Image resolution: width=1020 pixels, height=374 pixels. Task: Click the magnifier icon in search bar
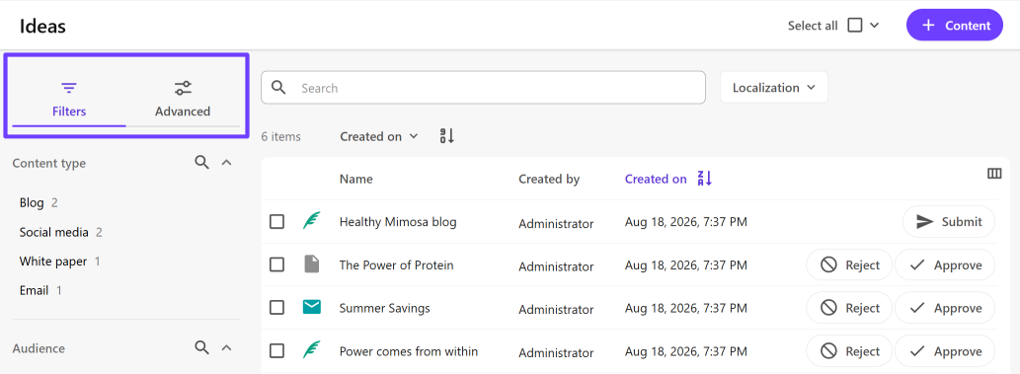(278, 87)
